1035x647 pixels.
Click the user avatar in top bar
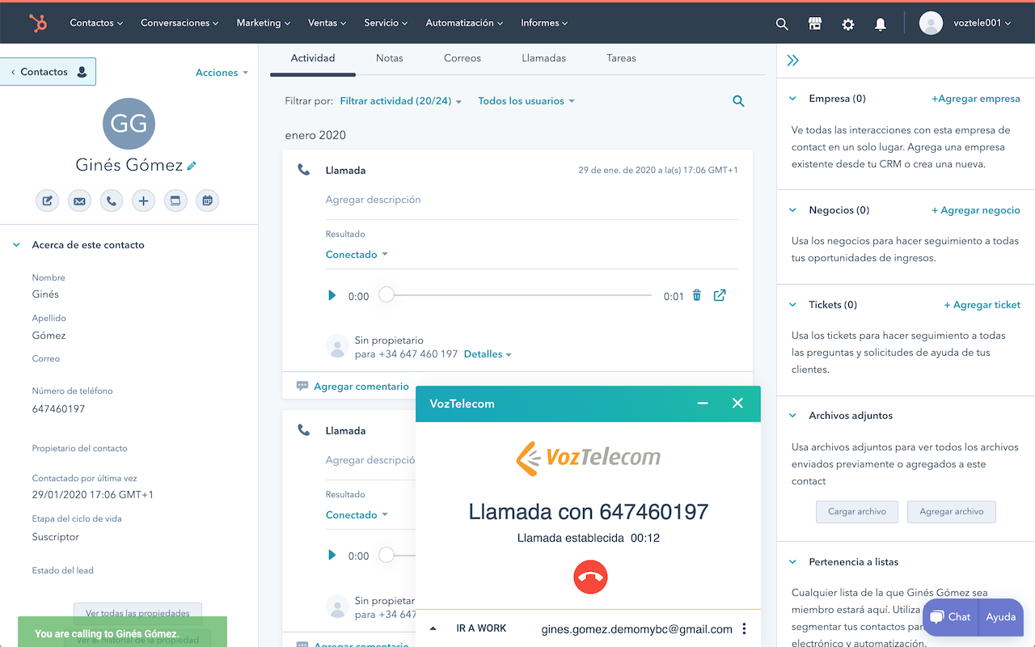coord(931,23)
